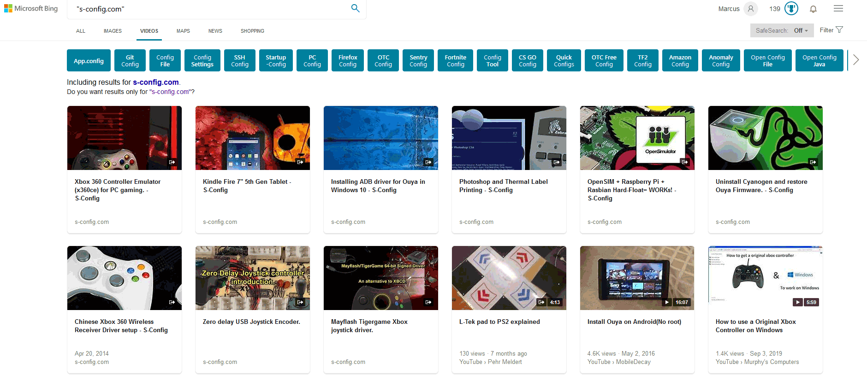Open Mayflash Tigergame Xbox joystick driver title

click(369, 326)
